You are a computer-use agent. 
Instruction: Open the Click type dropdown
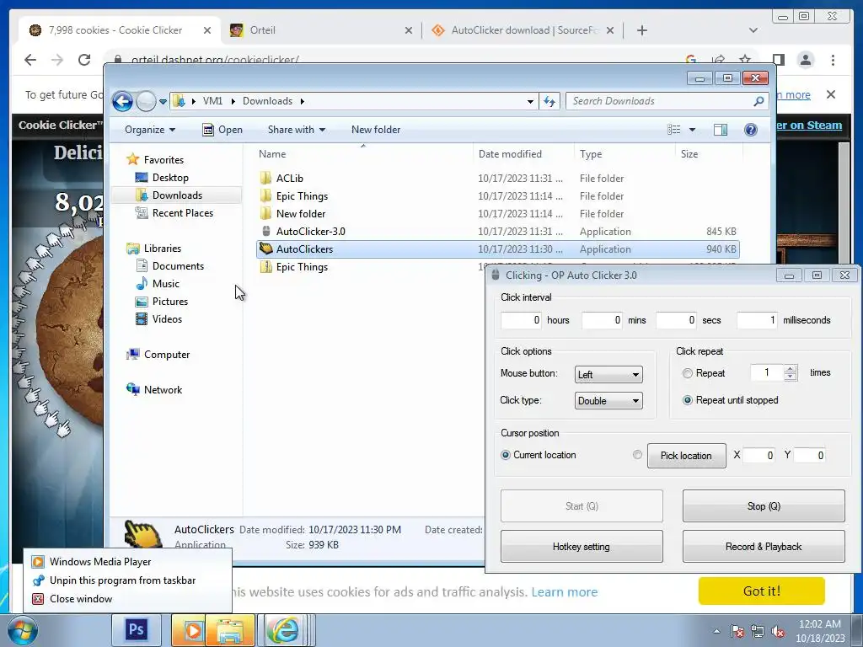pyautogui.click(x=608, y=400)
